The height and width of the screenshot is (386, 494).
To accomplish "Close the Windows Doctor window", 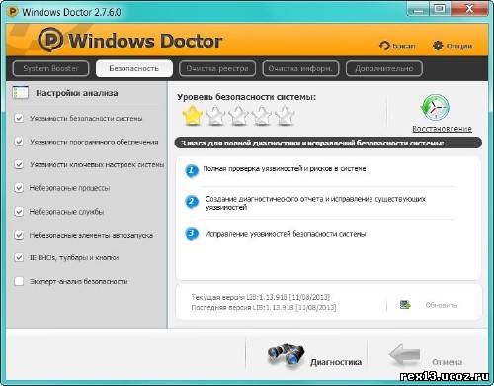I will tap(469, 9).
